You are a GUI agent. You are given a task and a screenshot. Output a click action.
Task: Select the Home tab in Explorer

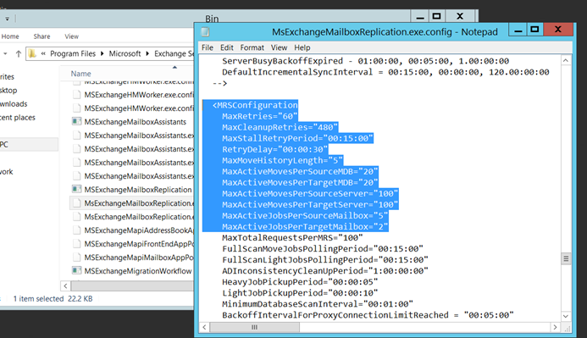(10, 36)
